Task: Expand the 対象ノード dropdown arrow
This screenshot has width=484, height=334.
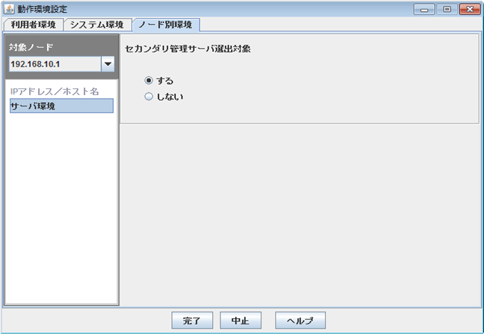Action: tap(108, 64)
